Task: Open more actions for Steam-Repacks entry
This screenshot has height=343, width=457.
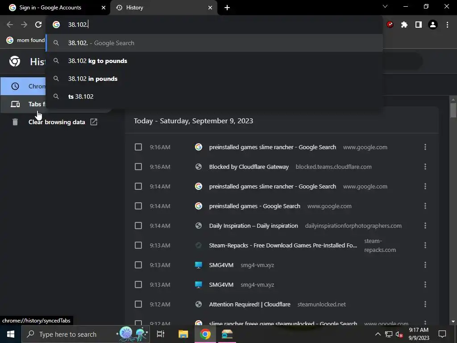Action: pos(425,245)
